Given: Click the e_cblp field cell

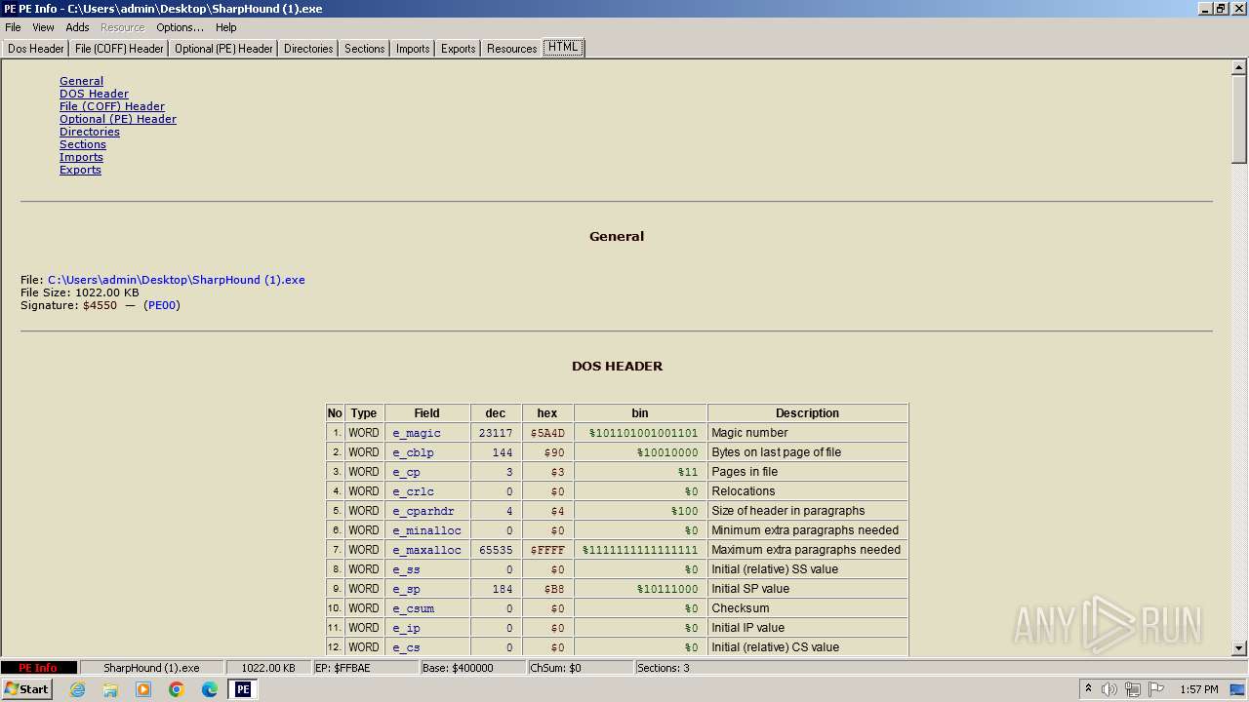Looking at the screenshot, I should pyautogui.click(x=426, y=452).
